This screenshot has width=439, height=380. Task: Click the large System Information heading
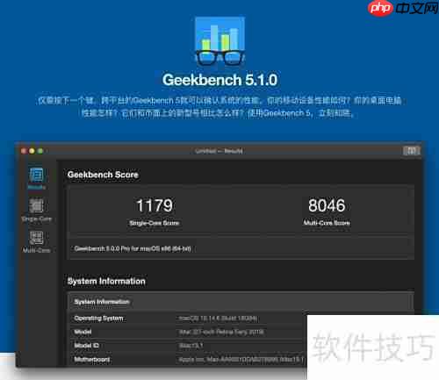click(x=106, y=281)
